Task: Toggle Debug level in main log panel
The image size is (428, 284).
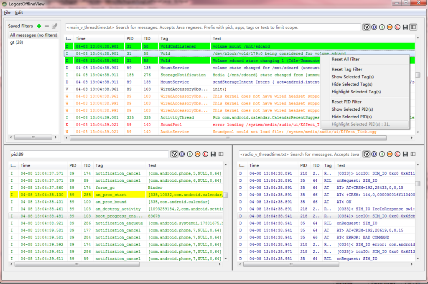Action: pyautogui.click(x=374, y=27)
